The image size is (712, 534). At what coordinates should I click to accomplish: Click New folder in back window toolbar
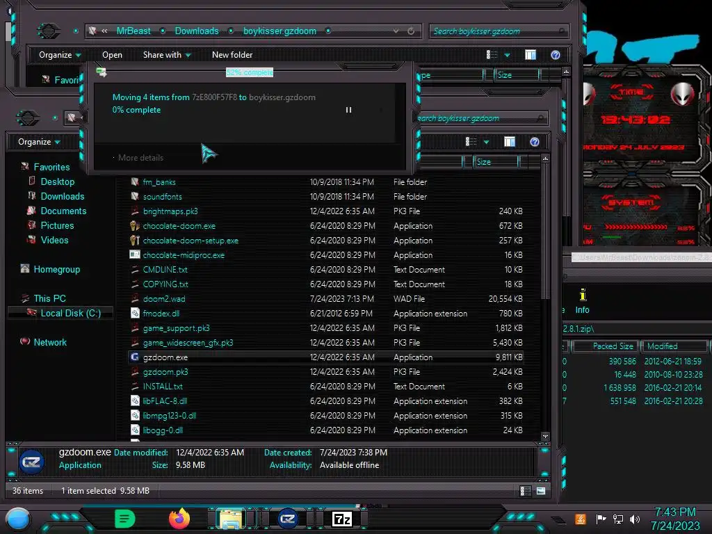click(x=232, y=55)
